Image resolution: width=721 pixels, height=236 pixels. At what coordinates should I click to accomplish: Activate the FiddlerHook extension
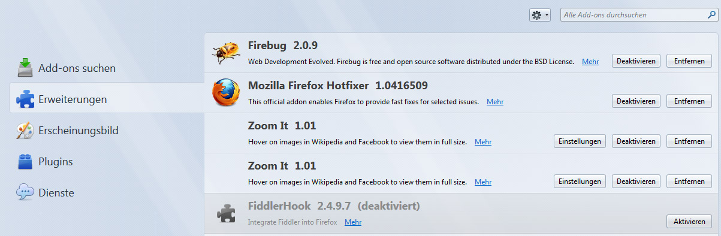(689, 222)
